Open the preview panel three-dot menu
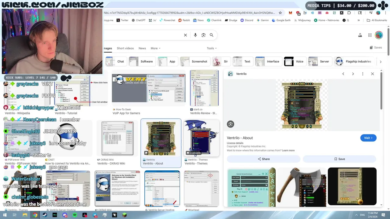This screenshot has width=390, height=219. 363,74
